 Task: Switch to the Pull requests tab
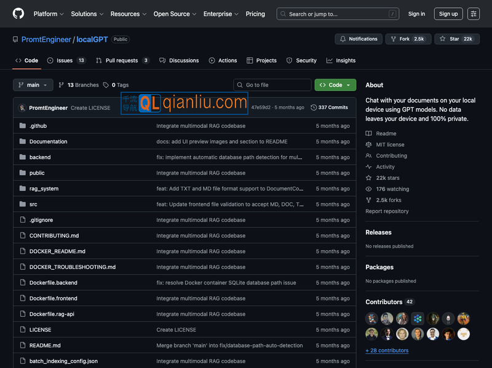pos(122,60)
